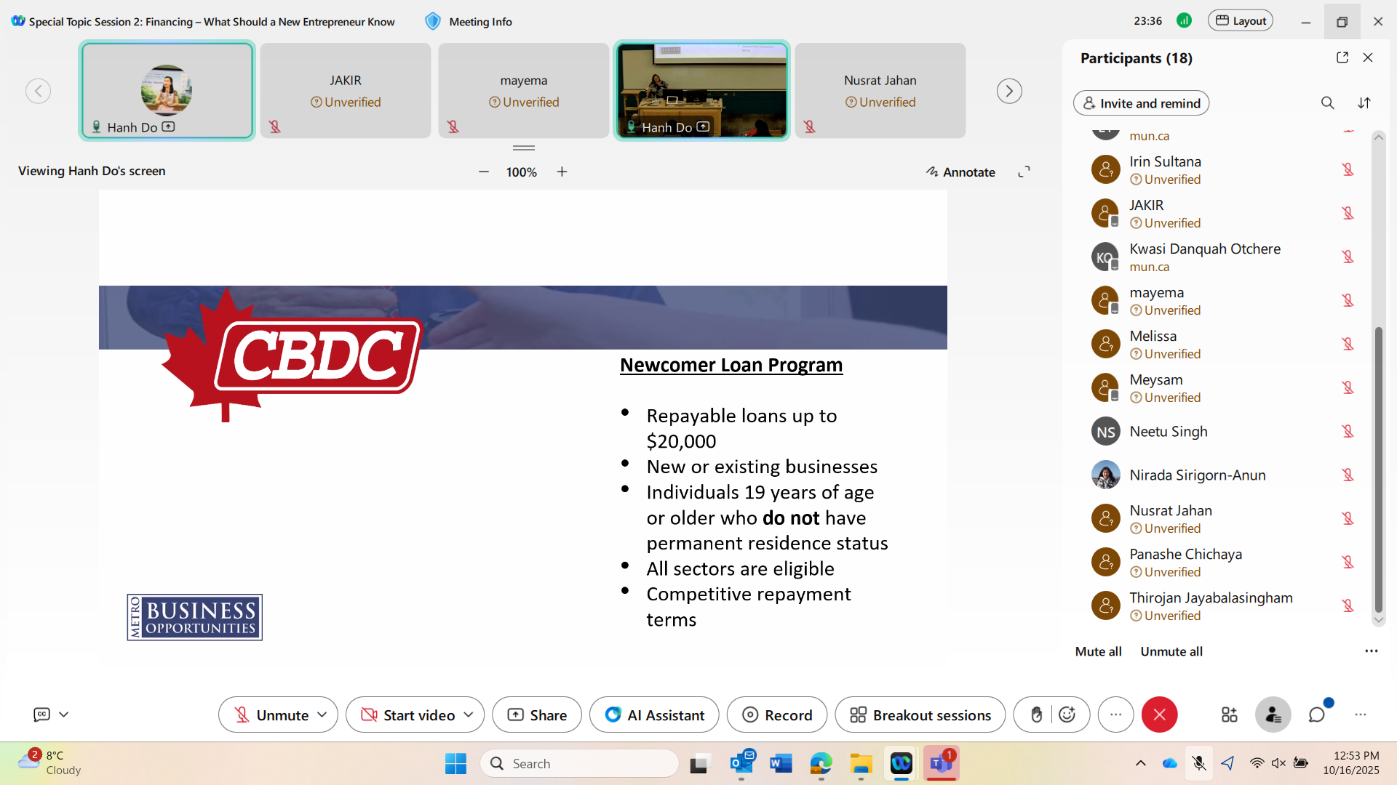Toggle Start video button
This screenshot has height=785, width=1397.
tap(407, 715)
